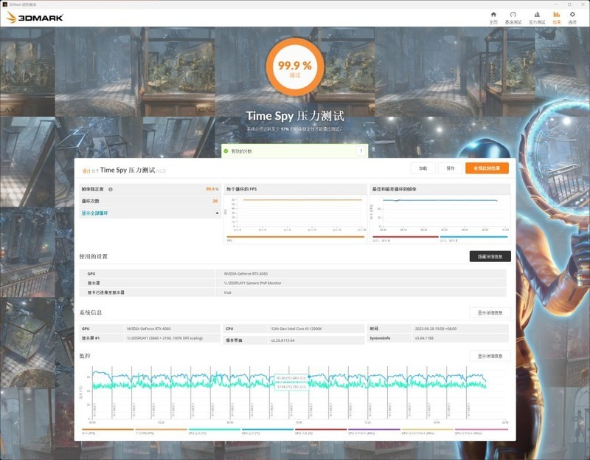Select the purple legend swatch in monitoring graph
This screenshot has width=590, height=460.
click(x=375, y=428)
